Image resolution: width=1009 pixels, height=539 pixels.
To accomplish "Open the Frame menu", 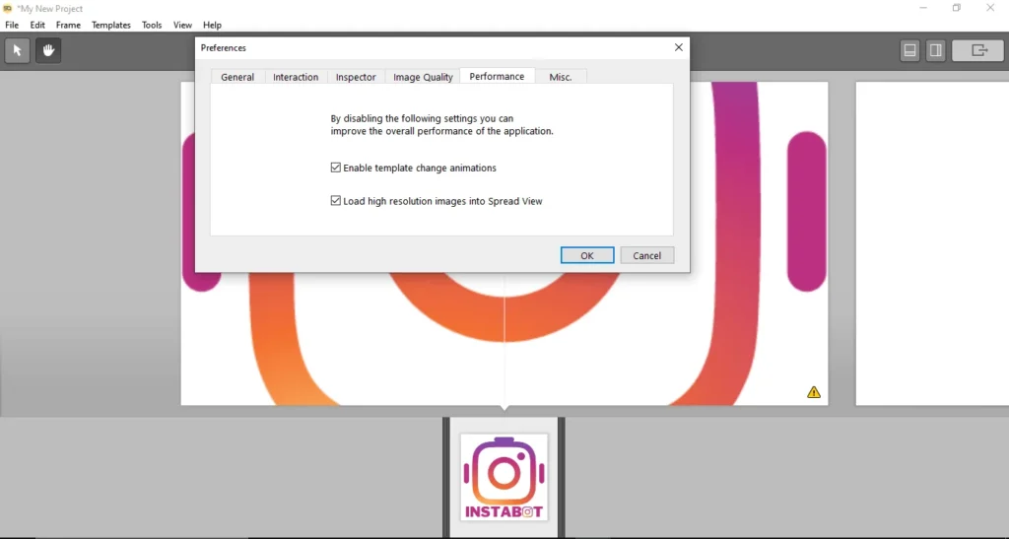I will (x=68, y=25).
